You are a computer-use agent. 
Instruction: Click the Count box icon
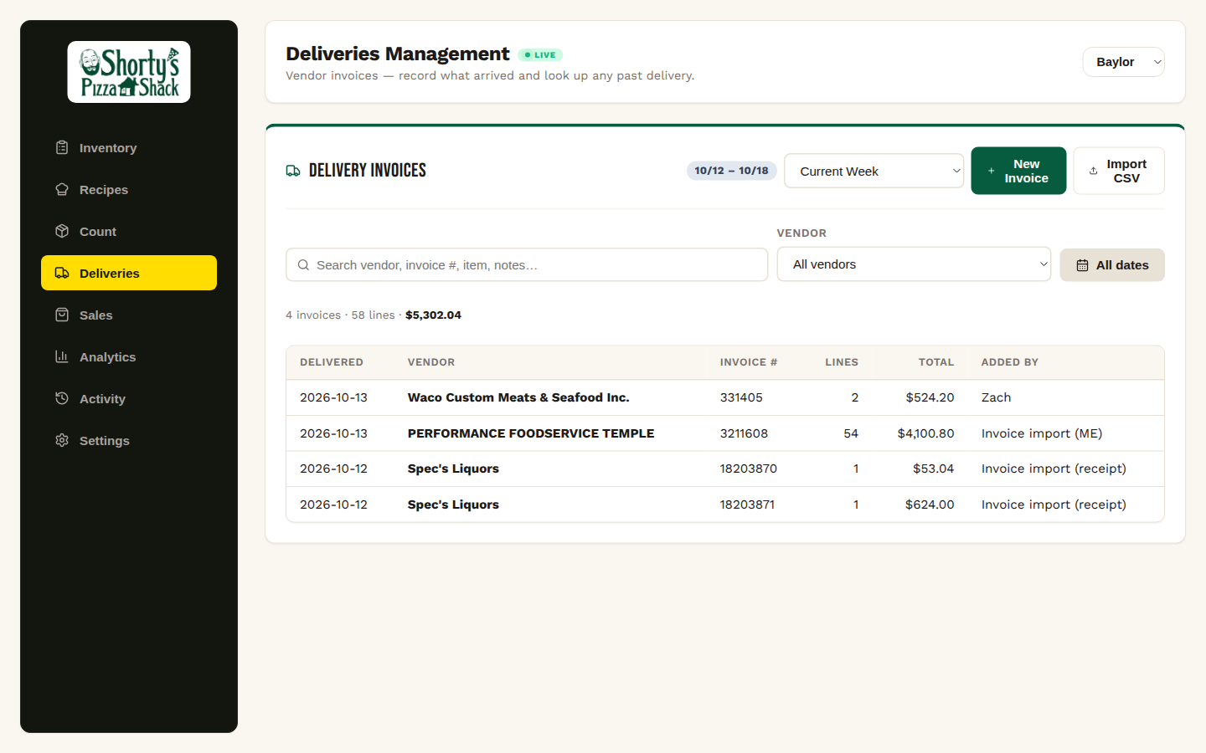(62, 231)
